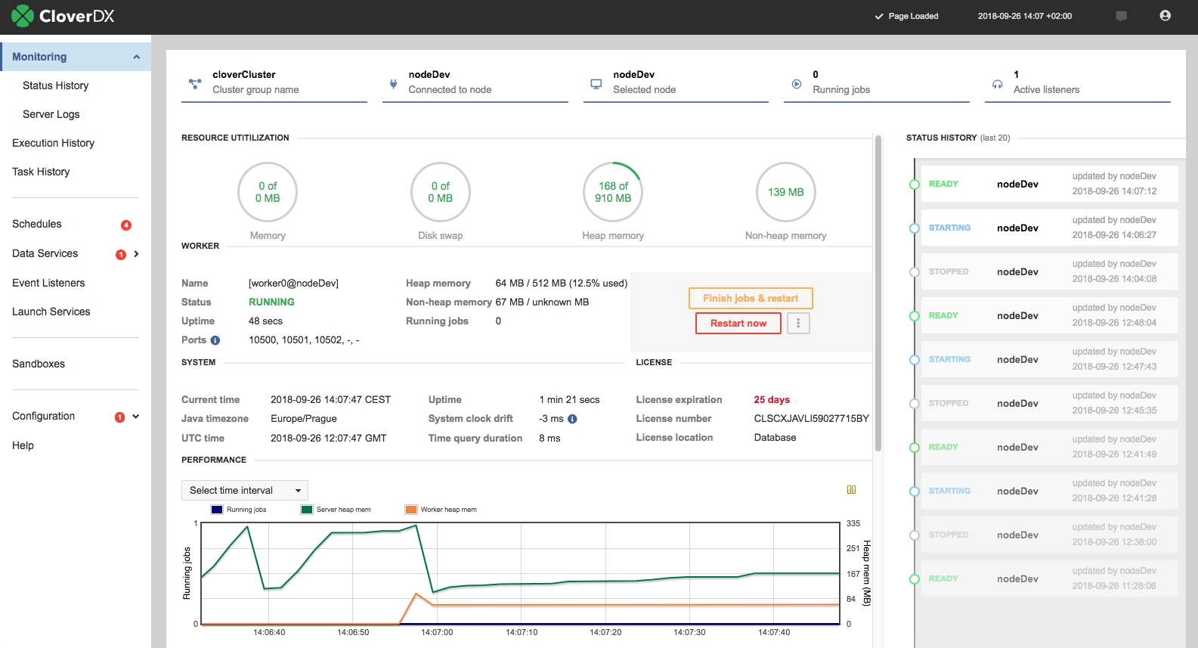Click the 25 days license expiration text
This screenshot has width=1198, height=648.
point(772,400)
